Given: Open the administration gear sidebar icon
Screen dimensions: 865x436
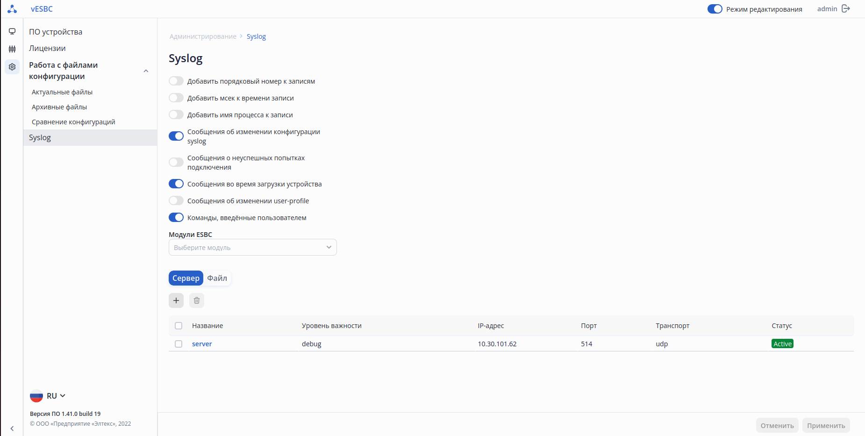Looking at the screenshot, I should [12, 67].
